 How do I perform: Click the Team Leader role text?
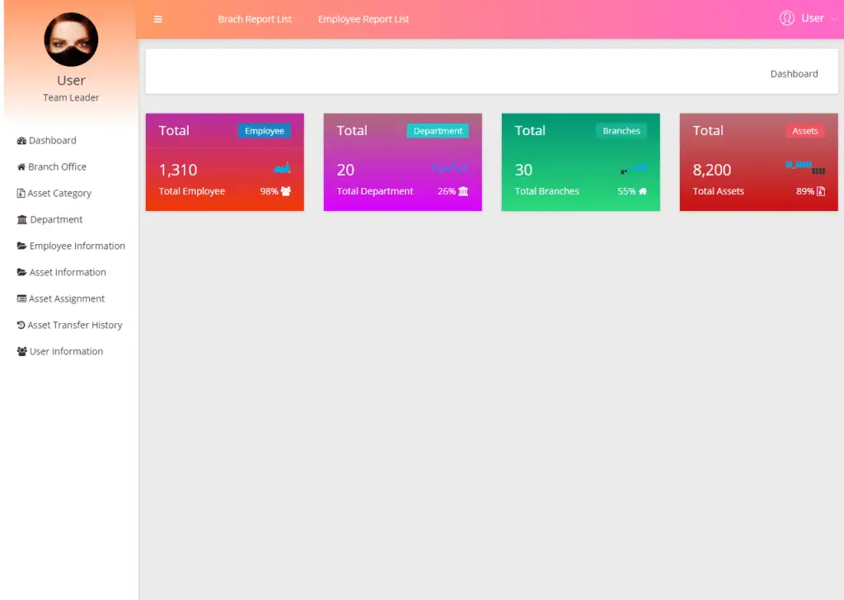pyautogui.click(x=71, y=97)
